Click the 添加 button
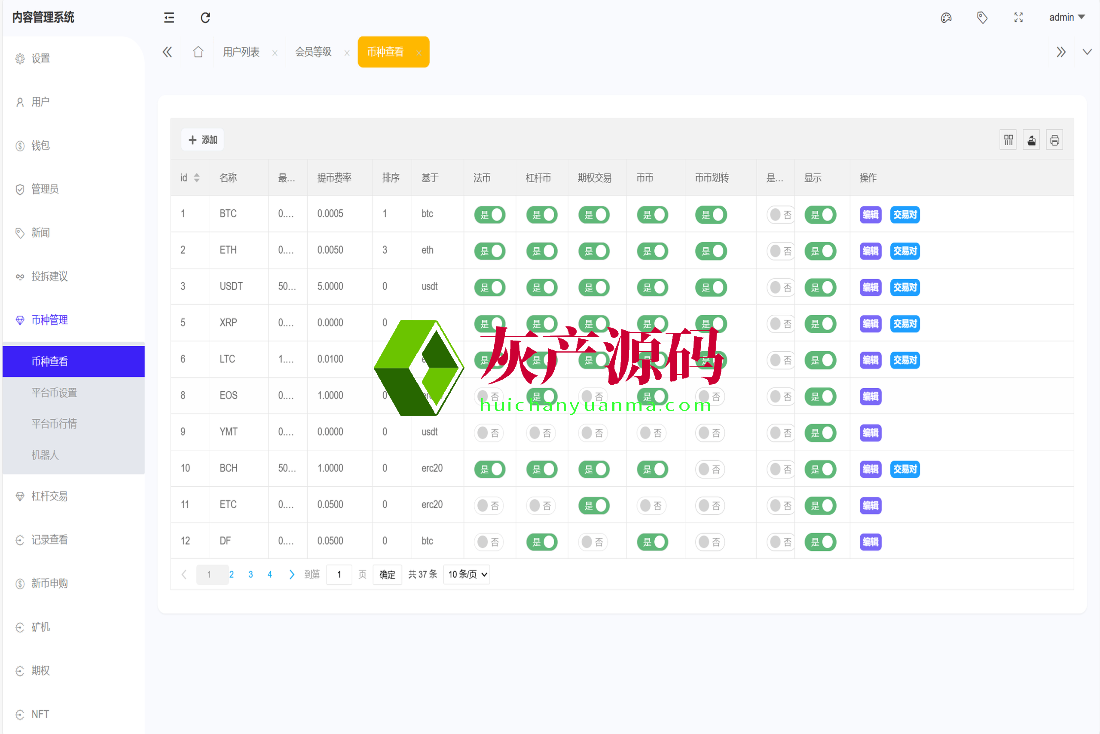1100x734 pixels. point(202,140)
